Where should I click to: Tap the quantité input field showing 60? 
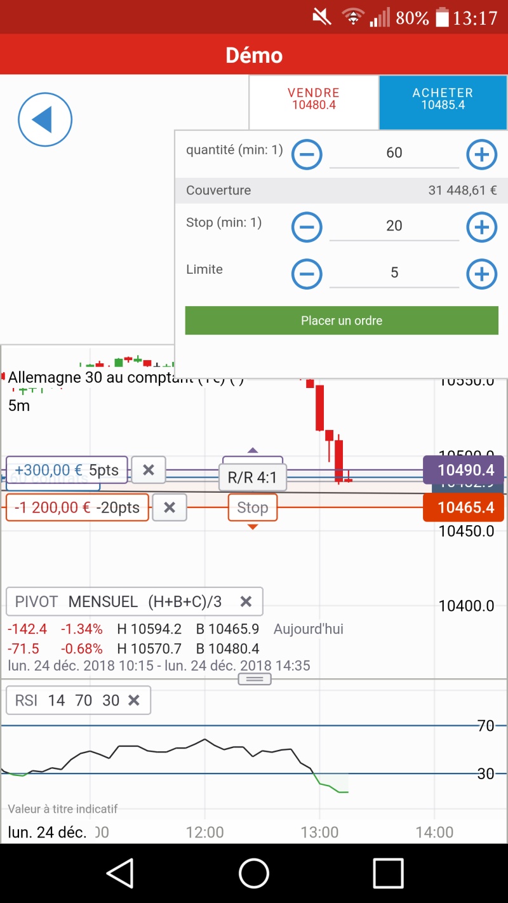[394, 153]
